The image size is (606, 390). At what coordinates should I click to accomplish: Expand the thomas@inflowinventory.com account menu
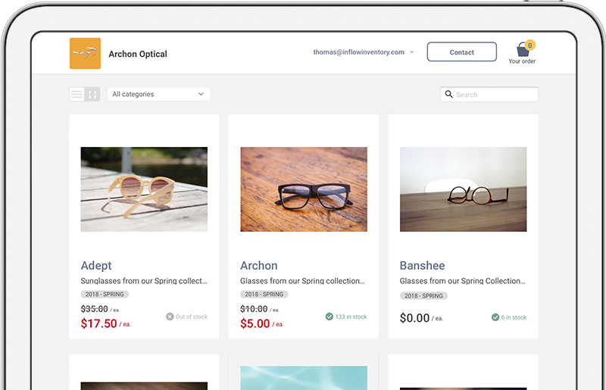point(364,52)
